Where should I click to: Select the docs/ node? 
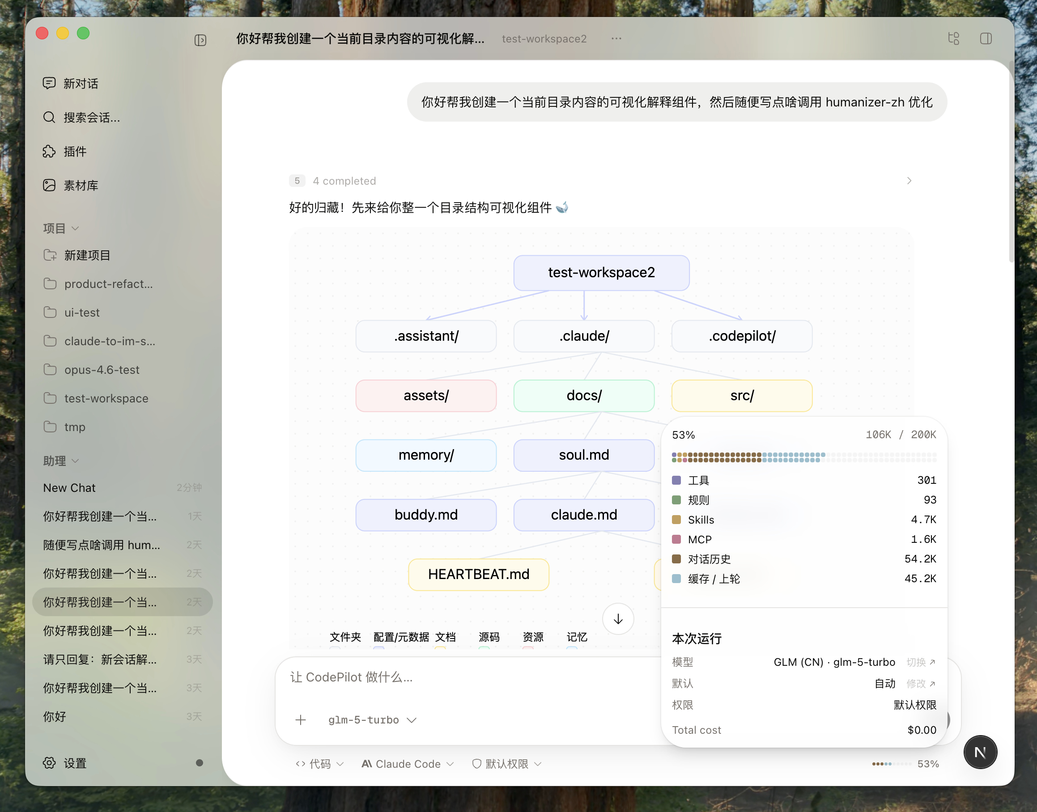coord(584,395)
